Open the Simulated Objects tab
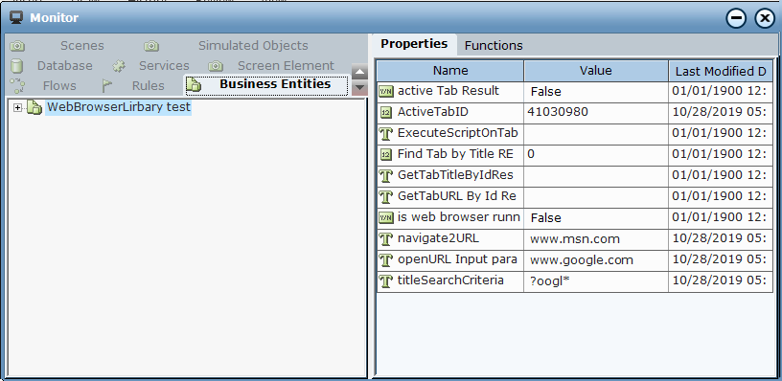Screen dimensions: 782x381 coord(253,46)
